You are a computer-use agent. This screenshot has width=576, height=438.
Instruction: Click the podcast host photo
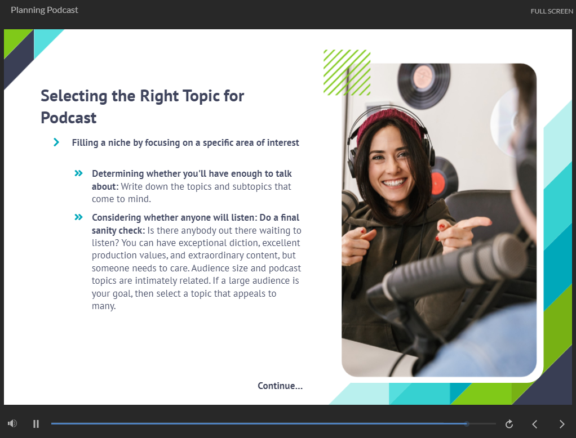438,220
